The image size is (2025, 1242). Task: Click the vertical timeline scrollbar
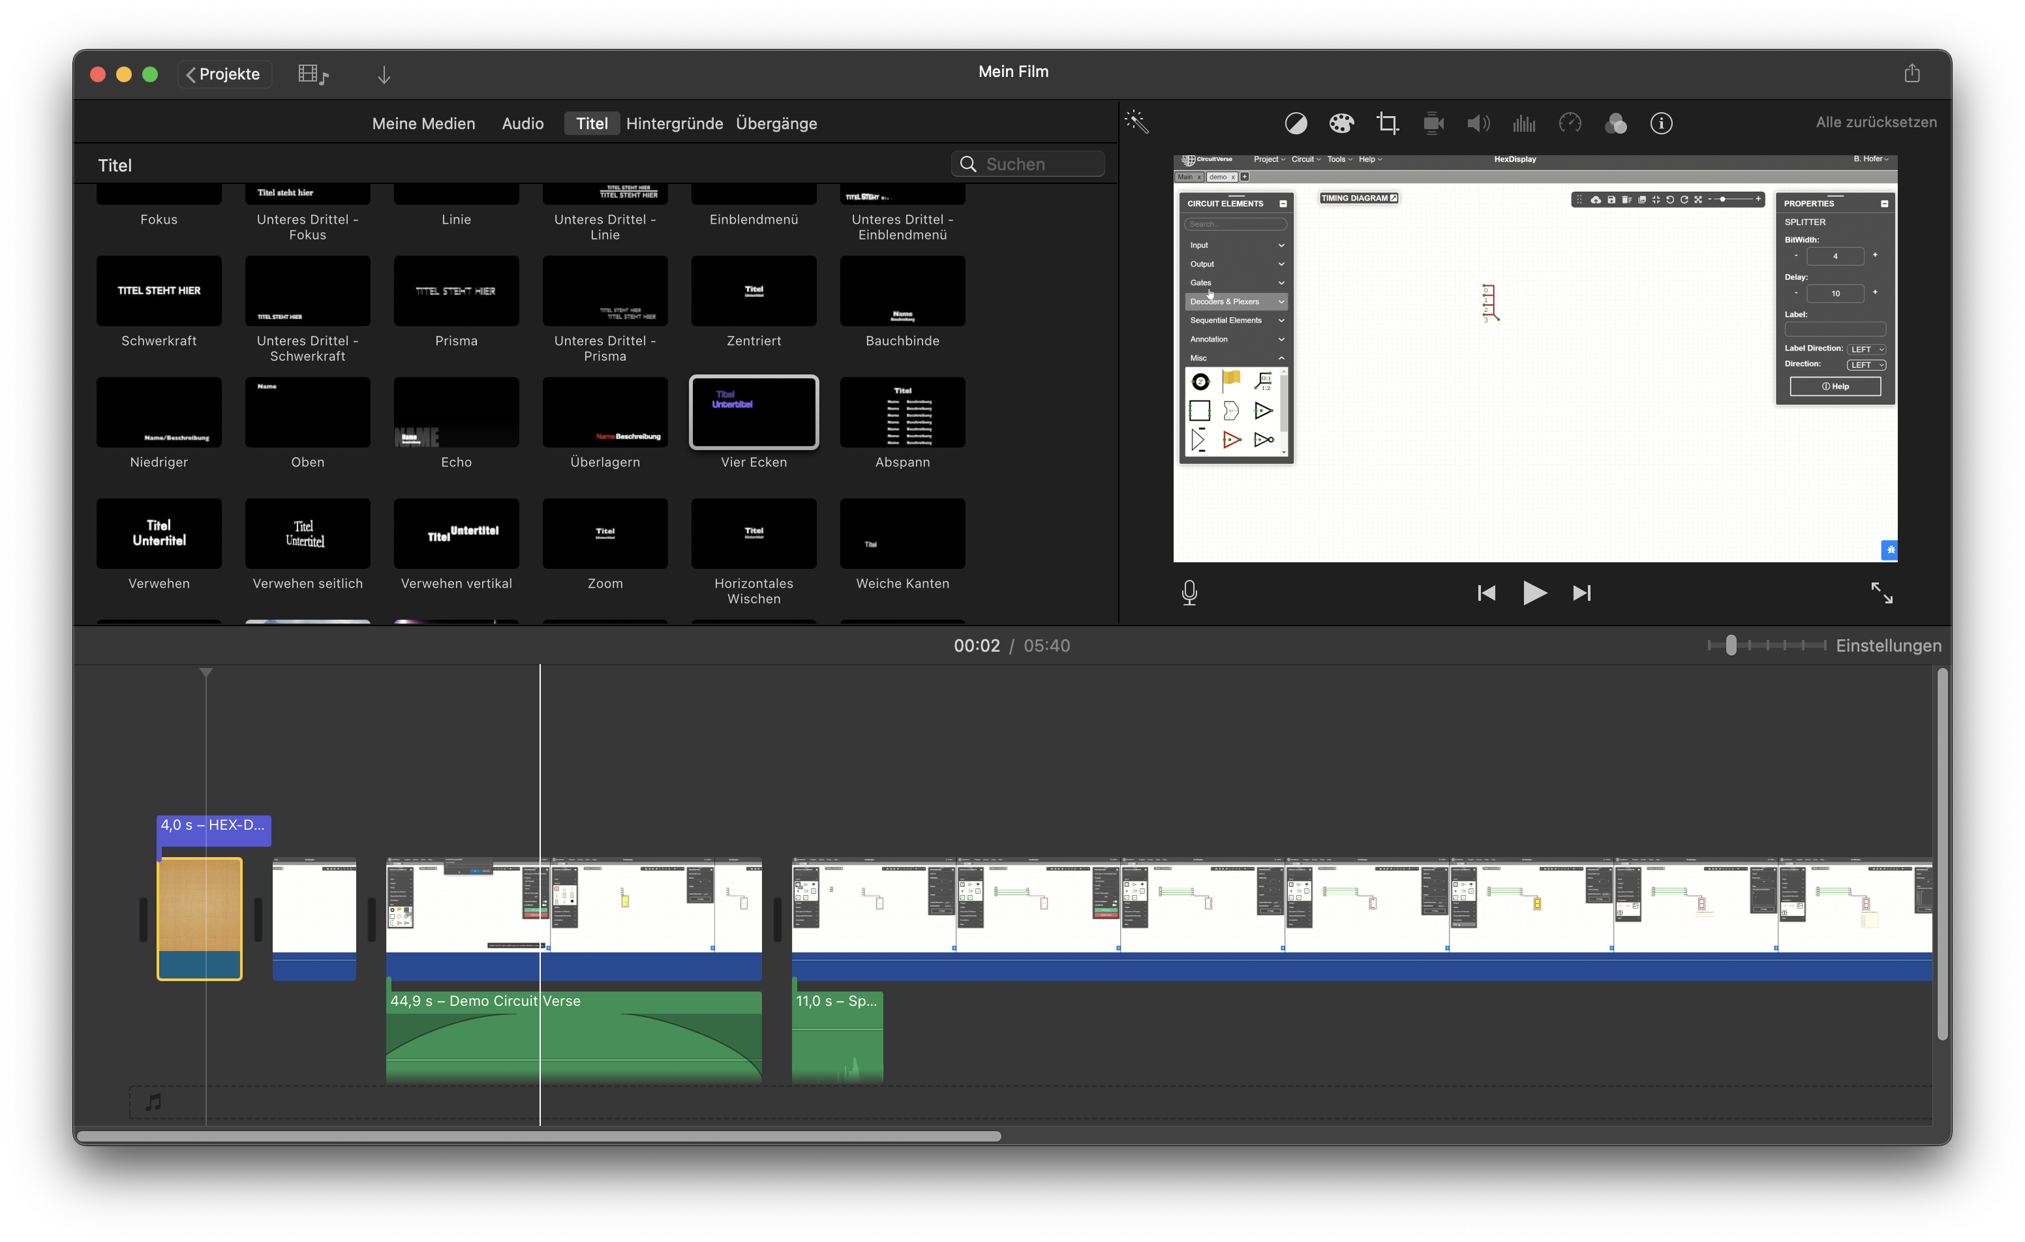(1941, 855)
